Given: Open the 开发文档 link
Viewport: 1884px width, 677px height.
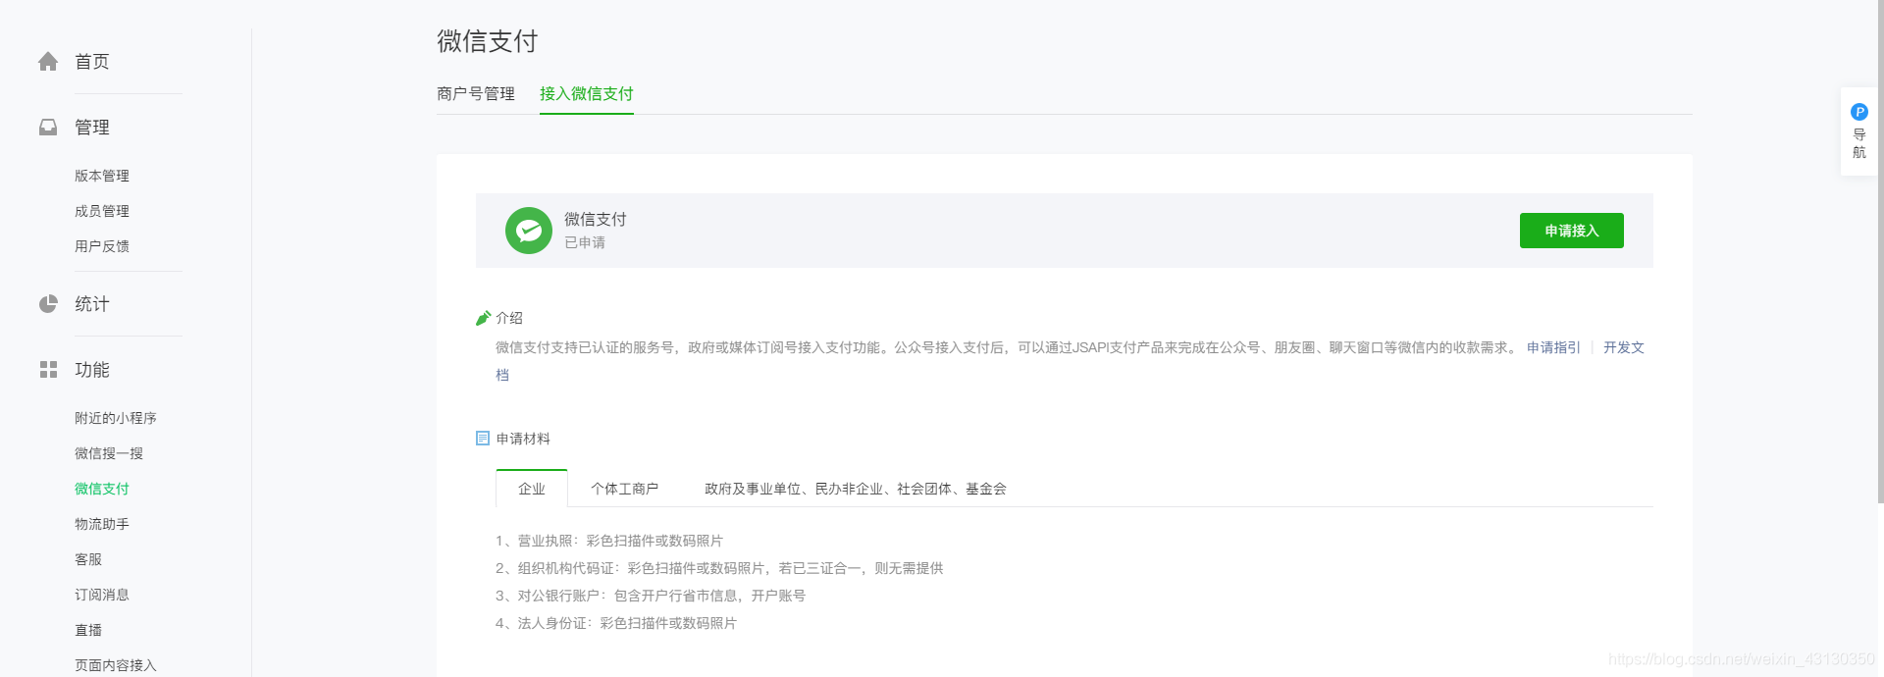Looking at the screenshot, I should click(x=1624, y=347).
